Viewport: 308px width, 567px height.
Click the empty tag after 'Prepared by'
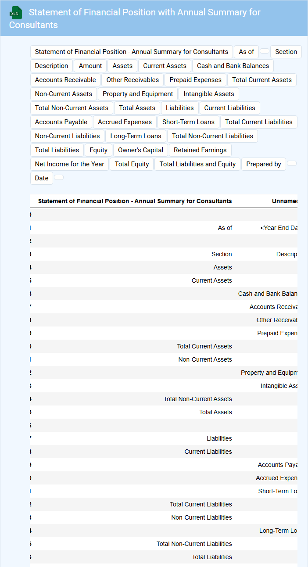click(x=291, y=164)
